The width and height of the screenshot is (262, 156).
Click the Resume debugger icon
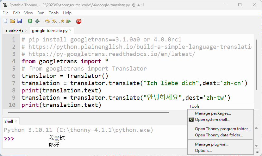(x=68, y=21)
